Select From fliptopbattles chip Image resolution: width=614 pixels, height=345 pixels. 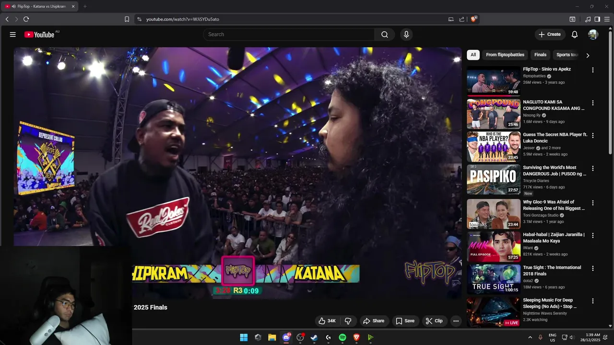pyautogui.click(x=505, y=55)
